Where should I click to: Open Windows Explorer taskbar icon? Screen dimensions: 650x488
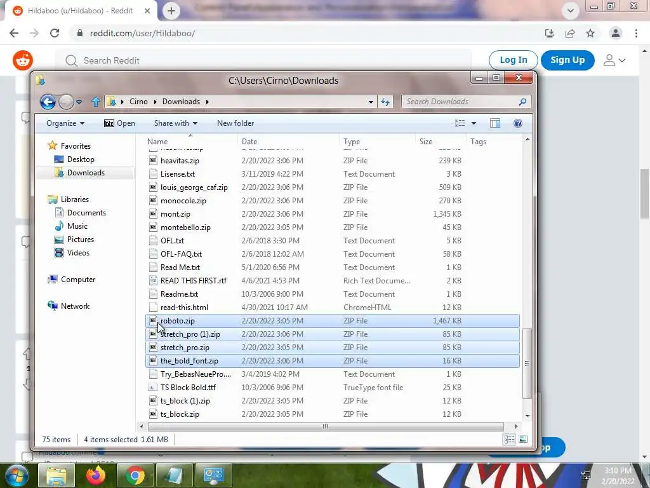click(56, 475)
